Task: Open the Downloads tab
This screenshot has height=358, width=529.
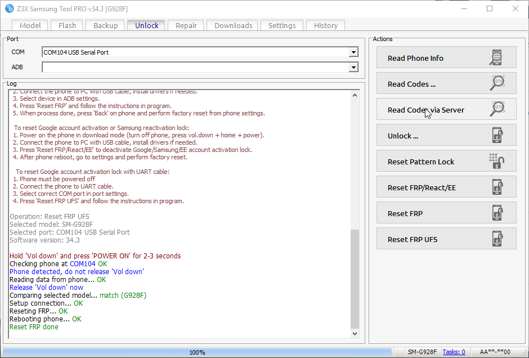Action: 233,26
